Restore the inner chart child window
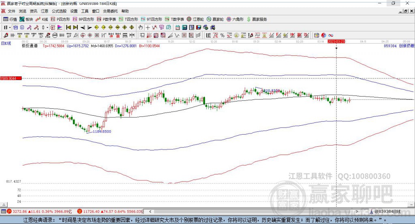The width and height of the screenshot is (415, 224). (406, 11)
